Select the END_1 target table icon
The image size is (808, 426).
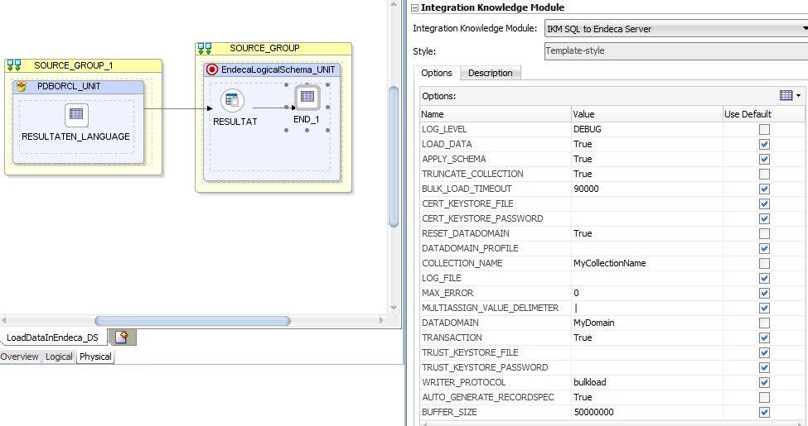tap(307, 98)
